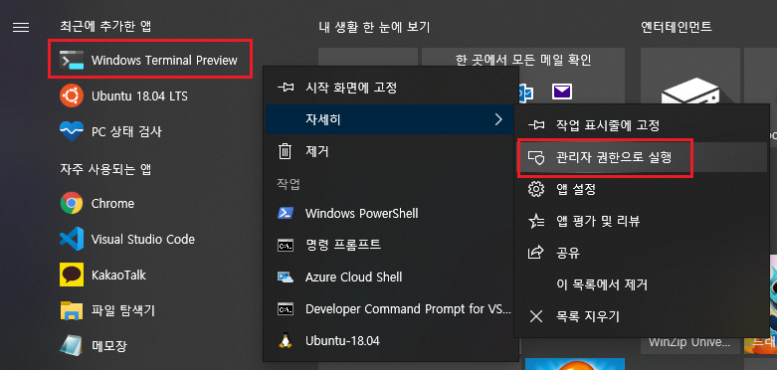This screenshot has height=370, width=777.
Task: Click the Developer Command Prompt task icon
Action: click(285, 309)
